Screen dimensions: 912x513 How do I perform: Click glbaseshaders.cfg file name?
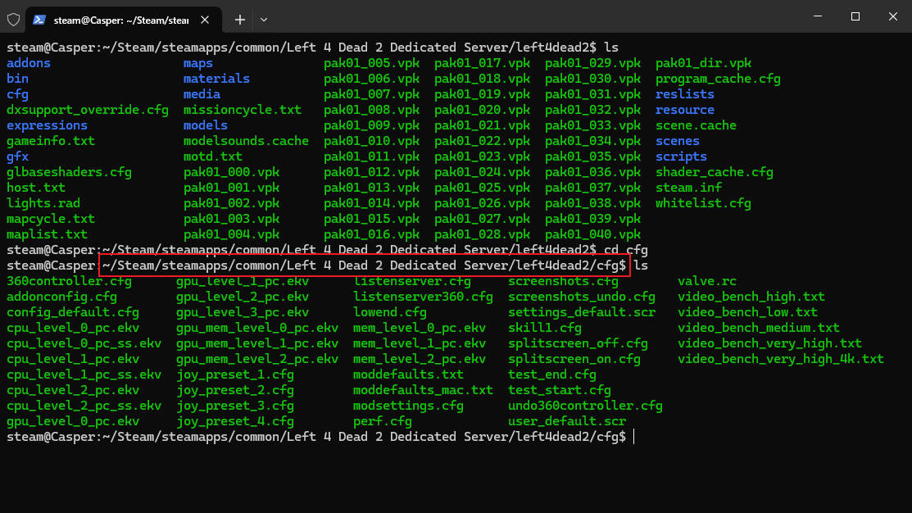[x=69, y=172]
